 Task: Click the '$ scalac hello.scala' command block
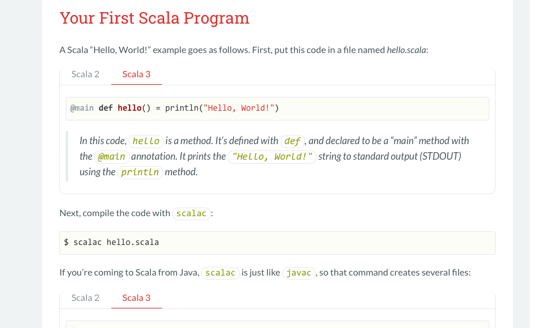pyautogui.click(x=277, y=243)
